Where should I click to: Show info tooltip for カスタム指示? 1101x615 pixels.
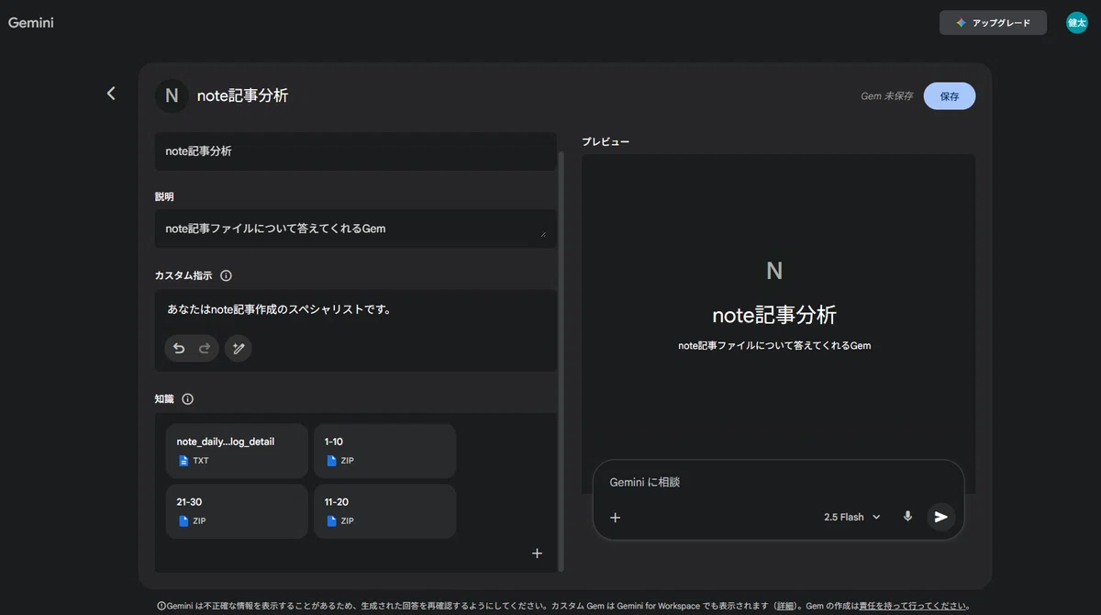pos(226,275)
